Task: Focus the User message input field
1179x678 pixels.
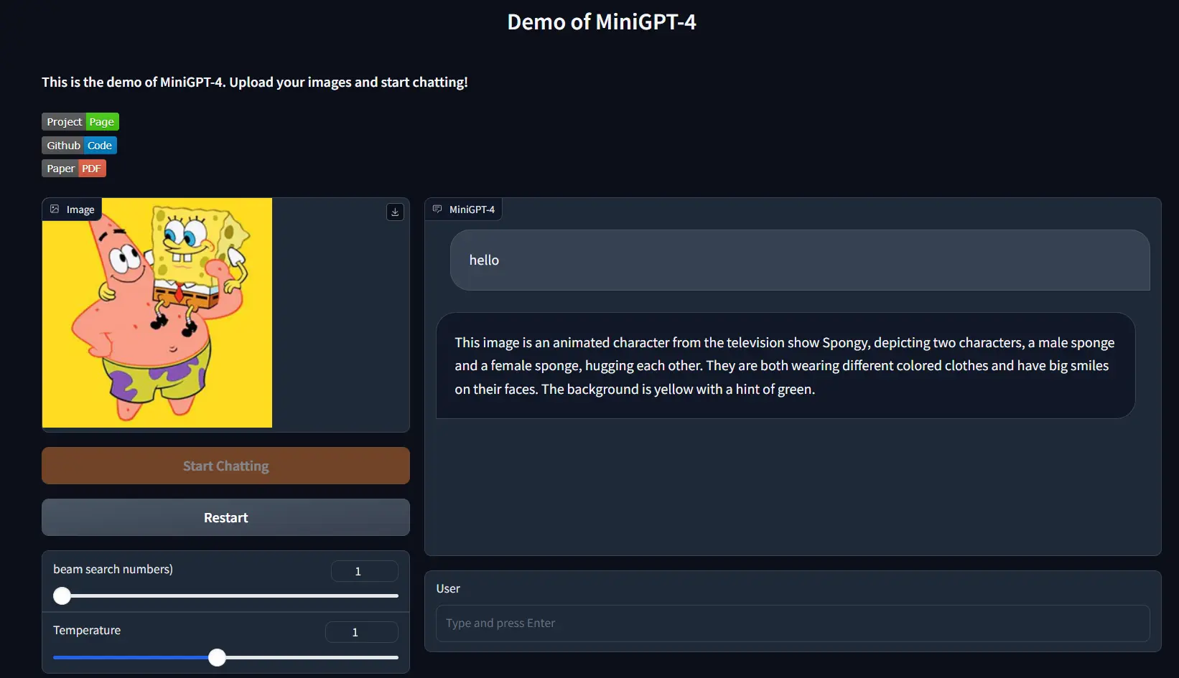Action: click(793, 623)
